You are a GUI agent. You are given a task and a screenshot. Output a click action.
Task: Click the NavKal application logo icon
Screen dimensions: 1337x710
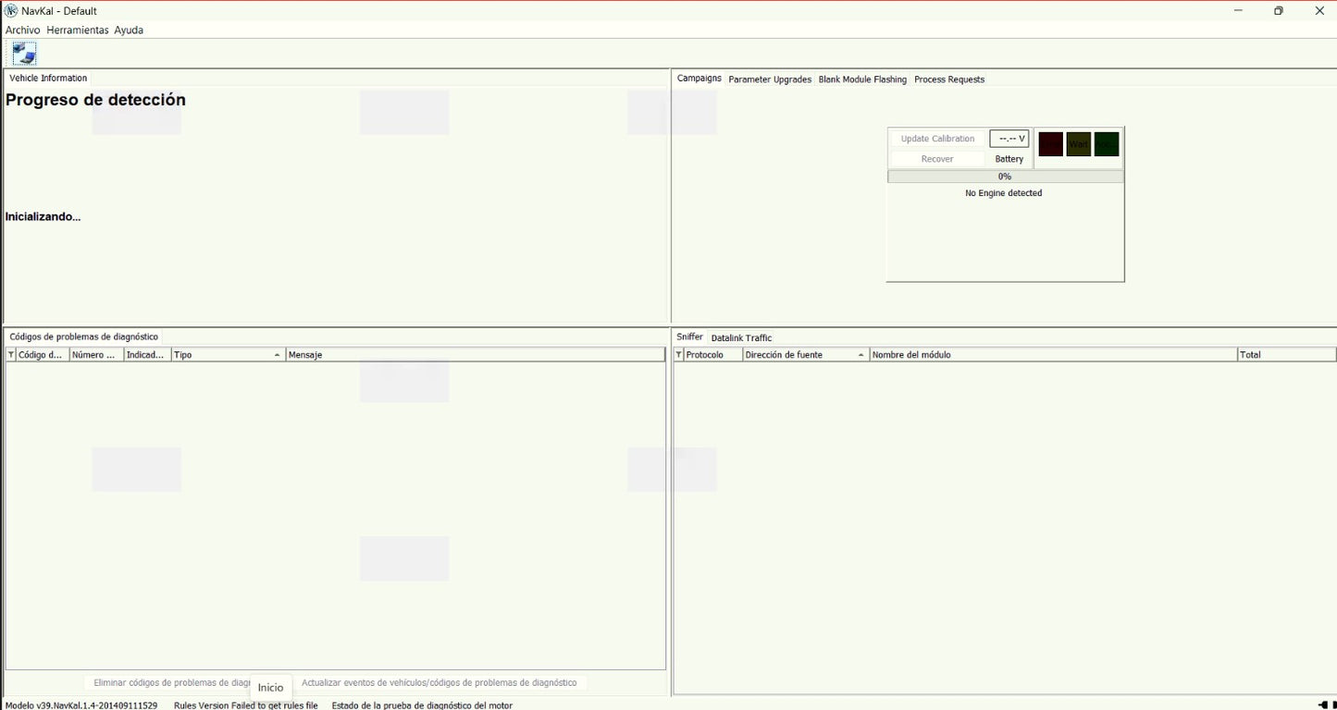click(11, 10)
